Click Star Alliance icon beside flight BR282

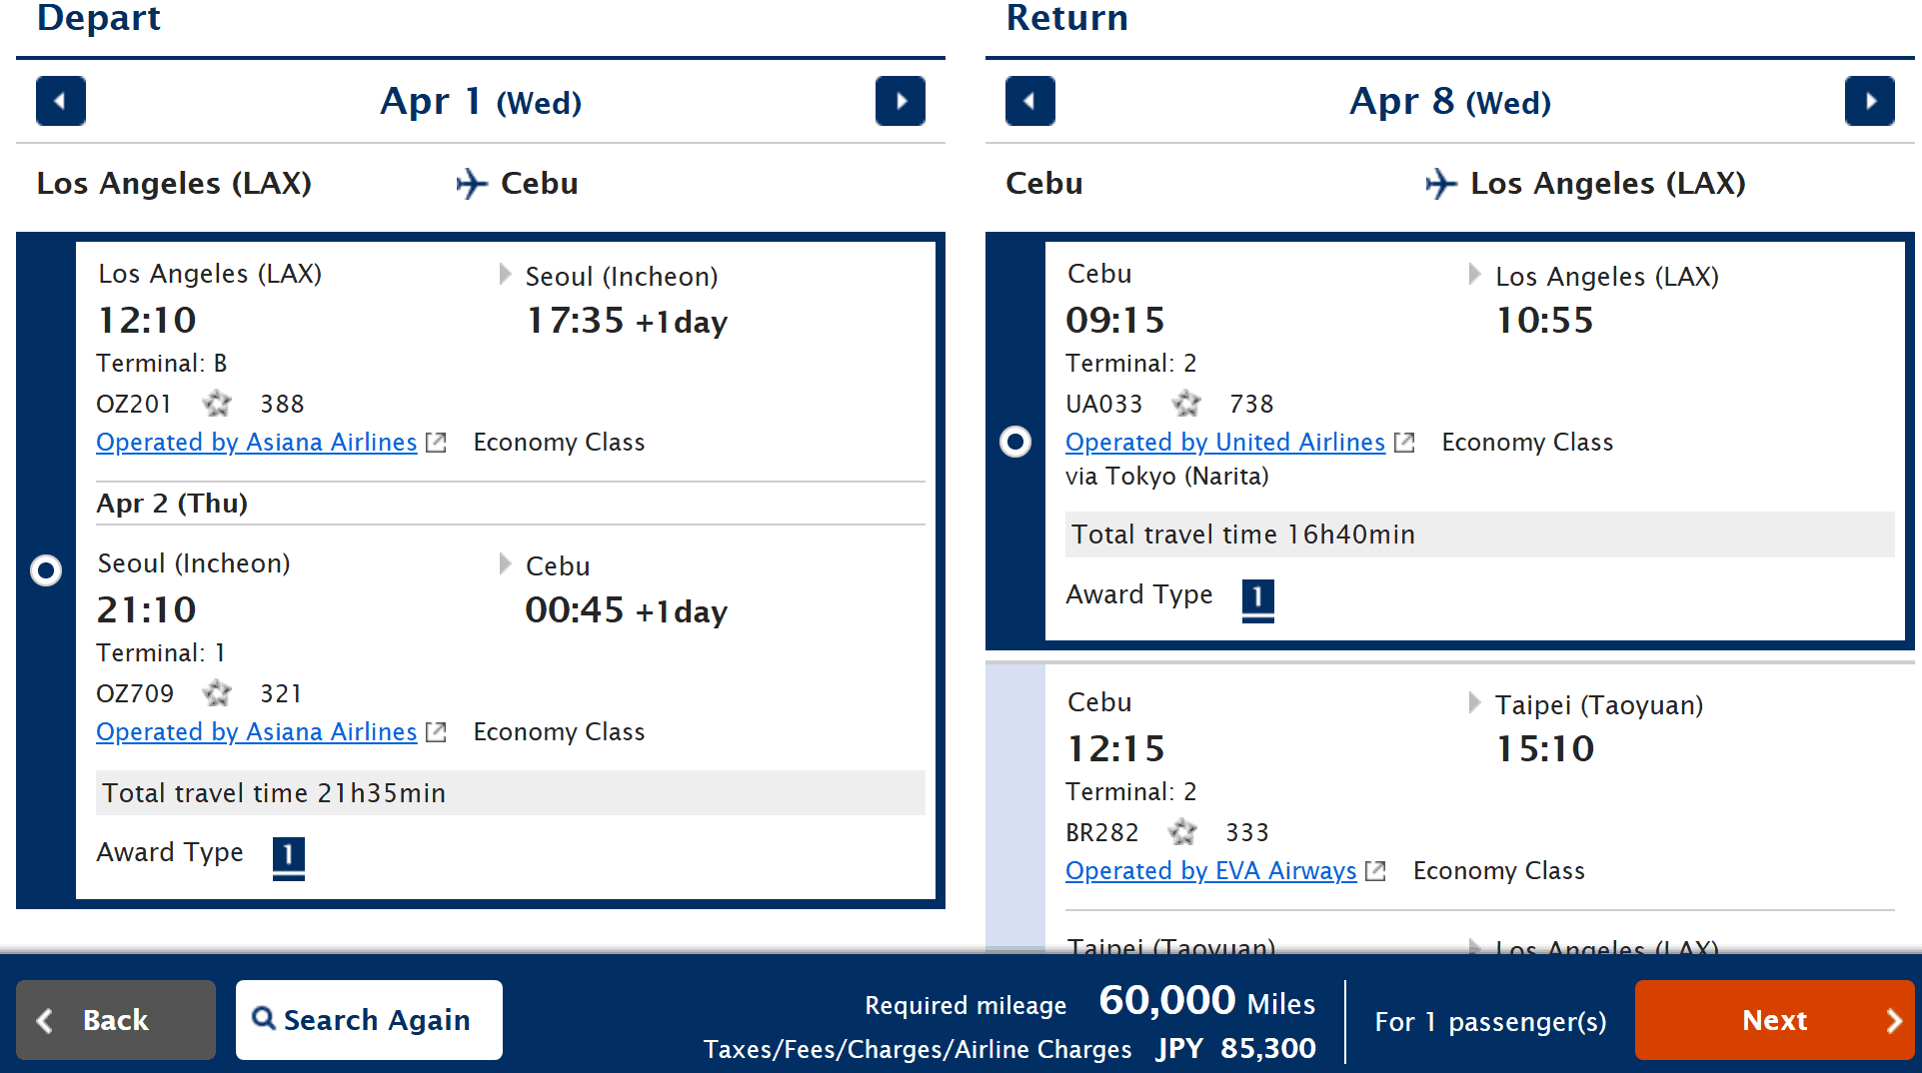(1184, 832)
